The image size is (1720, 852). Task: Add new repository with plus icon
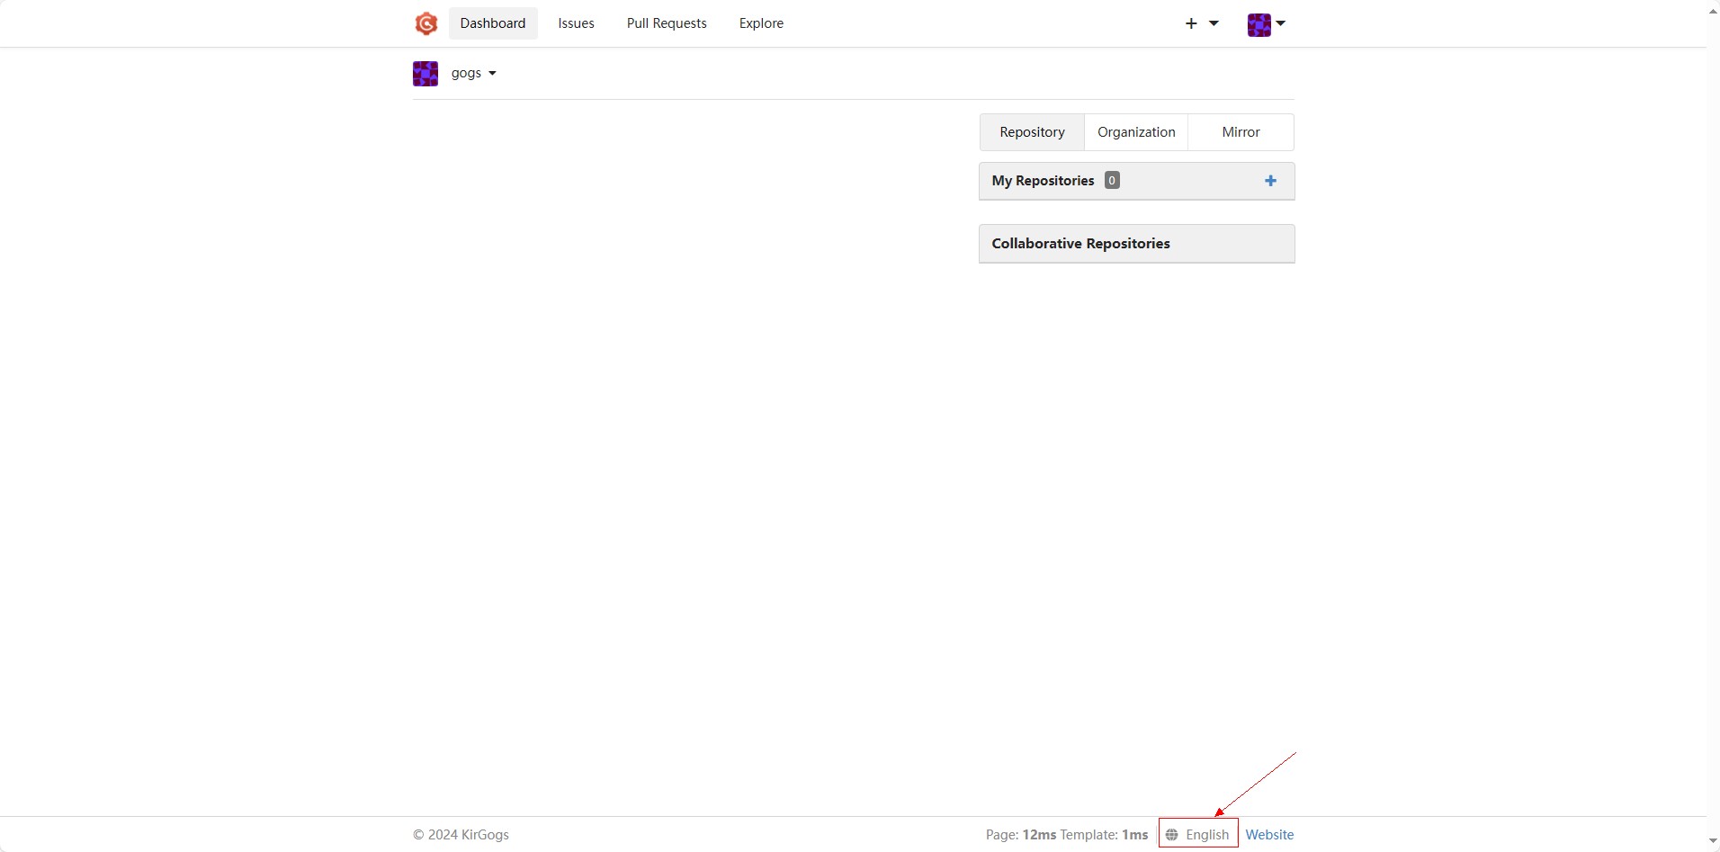coord(1270,181)
